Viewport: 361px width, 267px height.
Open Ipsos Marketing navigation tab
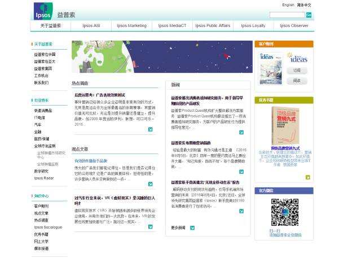131,25
